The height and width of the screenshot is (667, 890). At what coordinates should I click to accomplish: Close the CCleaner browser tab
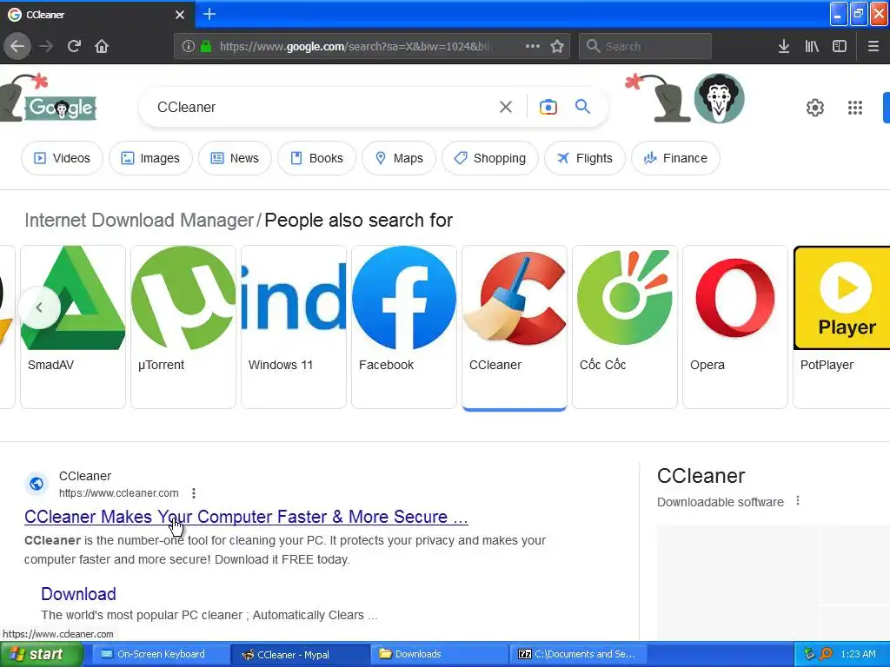pos(179,15)
